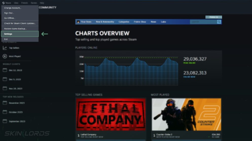This screenshot has height=141, width=252.
Task: Select Go Offline menu option
Action: tap(20, 18)
